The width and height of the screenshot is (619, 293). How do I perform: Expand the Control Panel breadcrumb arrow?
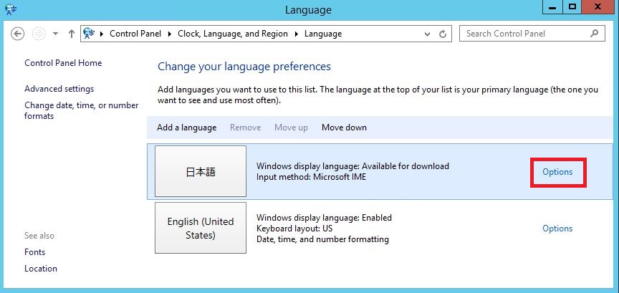tap(170, 34)
